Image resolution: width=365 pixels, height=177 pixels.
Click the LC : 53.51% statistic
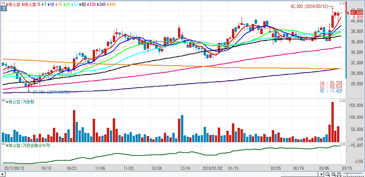[x=331, y=87]
